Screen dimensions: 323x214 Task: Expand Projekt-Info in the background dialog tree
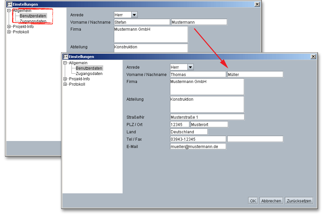(x=9, y=27)
